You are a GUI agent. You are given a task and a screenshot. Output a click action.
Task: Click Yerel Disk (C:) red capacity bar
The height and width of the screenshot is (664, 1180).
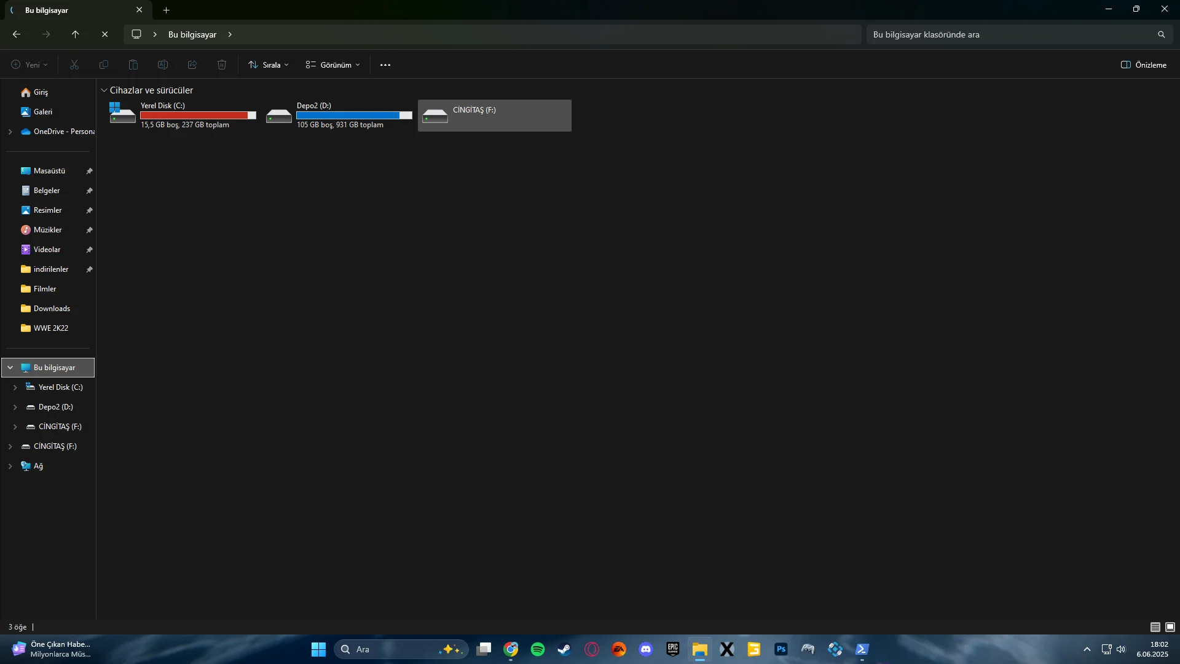pyautogui.click(x=194, y=115)
